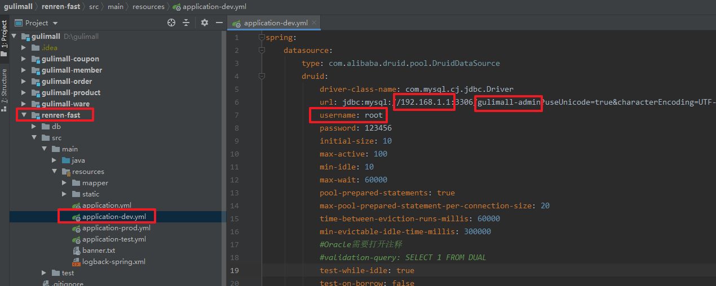Screen dimensions: 716x286
Task: Select banner.txt in project tree
Action: coord(99,251)
